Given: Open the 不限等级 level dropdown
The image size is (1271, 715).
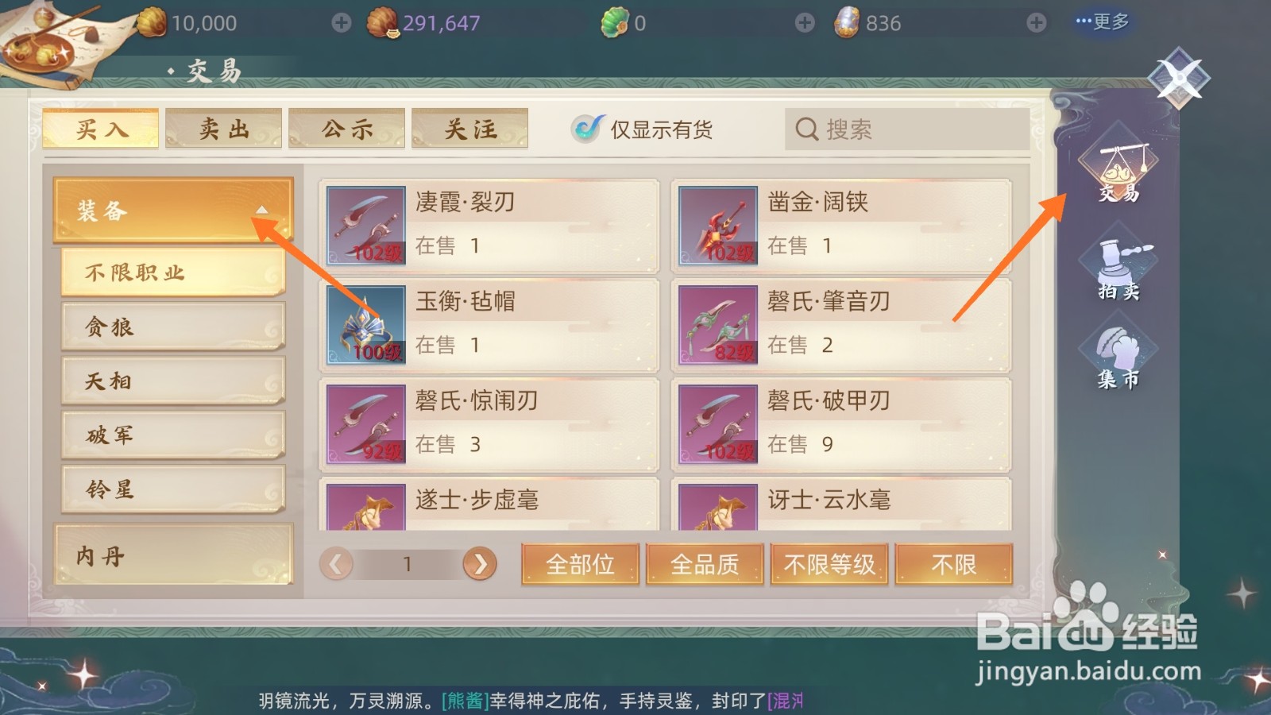Looking at the screenshot, I should (x=829, y=564).
